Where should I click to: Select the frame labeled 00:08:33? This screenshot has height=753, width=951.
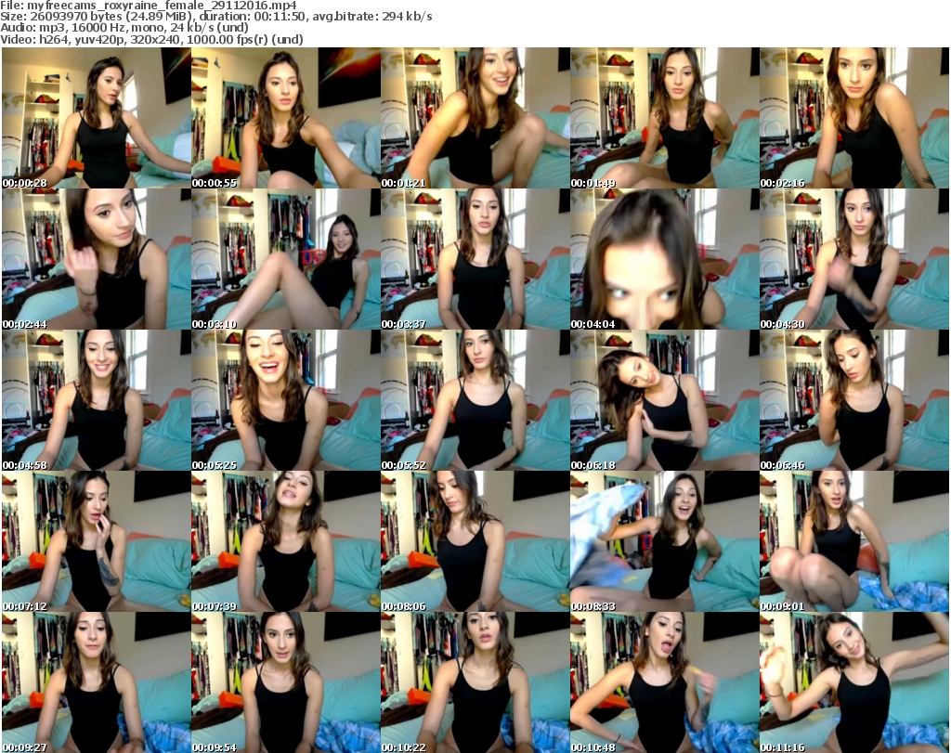click(664, 541)
